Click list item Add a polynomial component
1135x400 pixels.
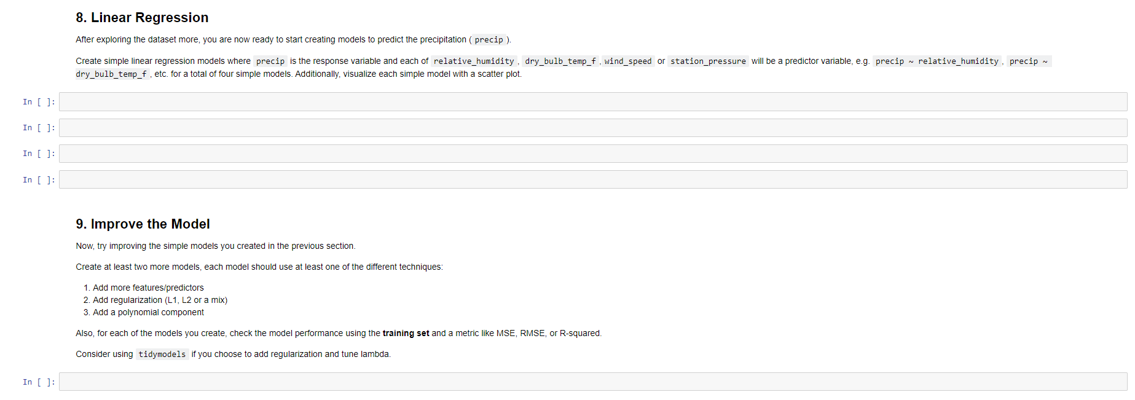pyautogui.click(x=148, y=312)
